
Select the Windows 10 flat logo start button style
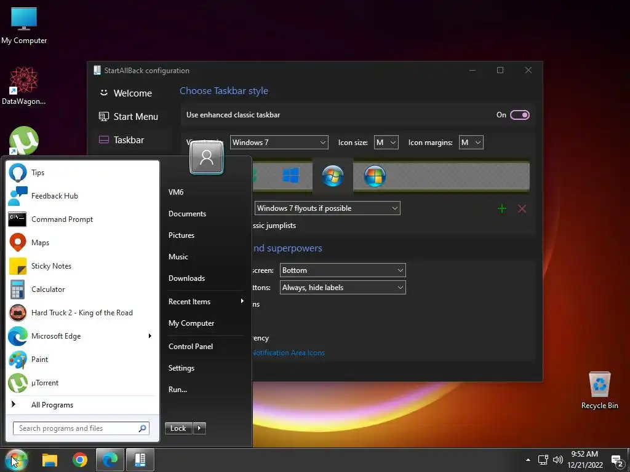(x=290, y=176)
